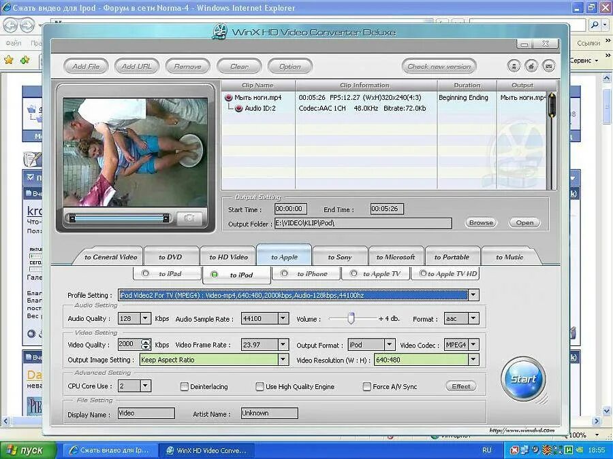Click the red marker beside Audio ID:2

click(x=239, y=109)
